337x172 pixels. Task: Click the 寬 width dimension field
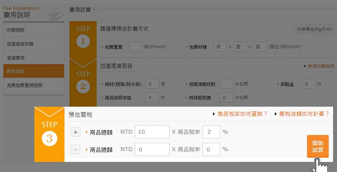(x=240, y=47)
